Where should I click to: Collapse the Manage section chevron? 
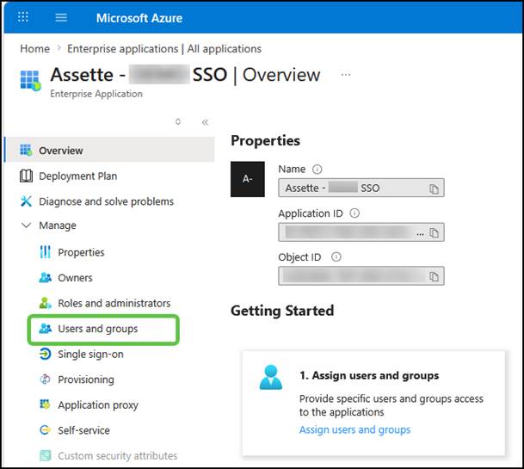[x=26, y=225]
